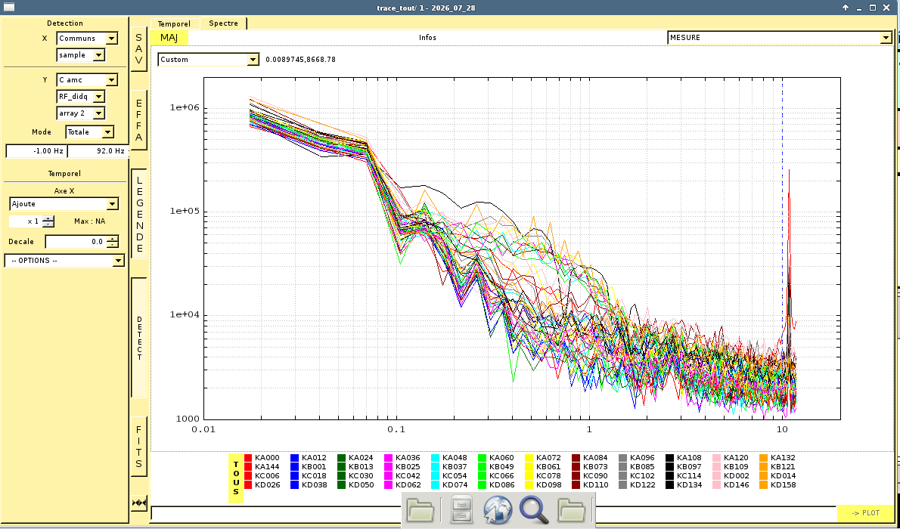Image resolution: width=900 pixels, height=529 pixels.
Task: Click the window menu icon in title bar
Action: [9, 8]
